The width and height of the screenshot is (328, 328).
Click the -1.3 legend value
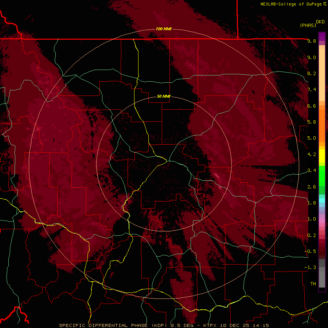click(x=310, y=268)
